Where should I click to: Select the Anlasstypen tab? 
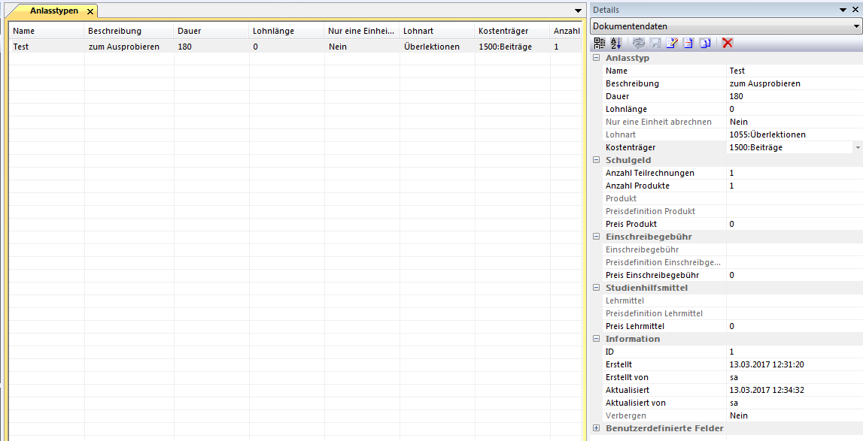pyautogui.click(x=53, y=11)
